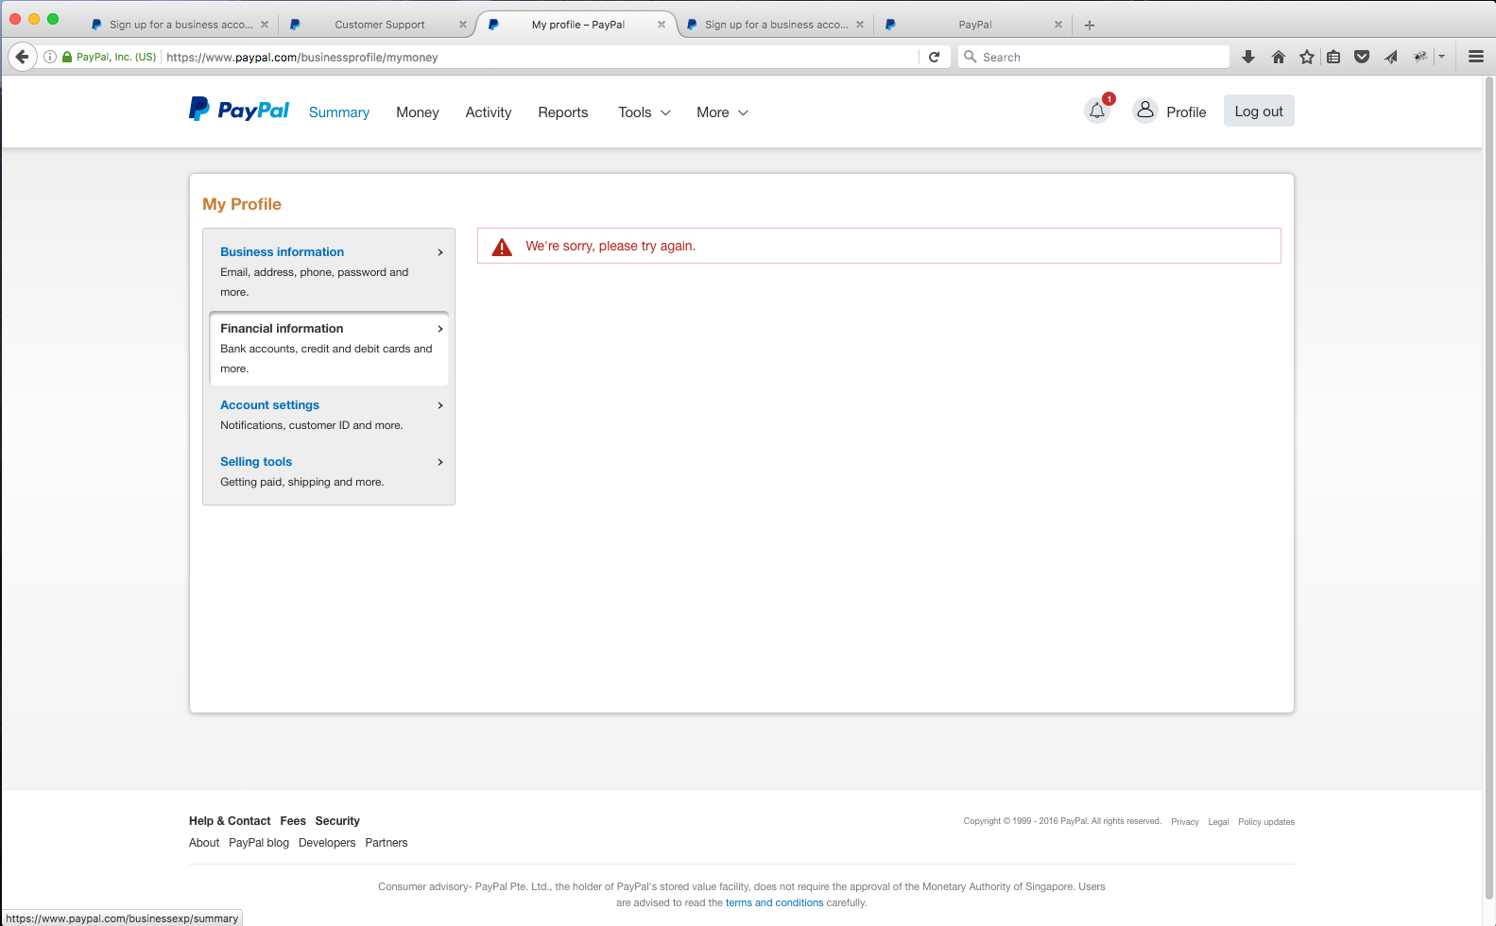Image resolution: width=1496 pixels, height=926 pixels.
Task: Open the Firefox downloads arrow icon
Action: [x=1248, y=57]
